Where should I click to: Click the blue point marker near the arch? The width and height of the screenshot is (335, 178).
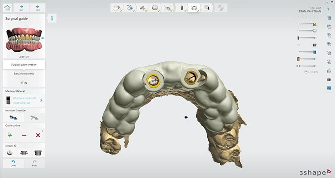click(x=186, y=117)
